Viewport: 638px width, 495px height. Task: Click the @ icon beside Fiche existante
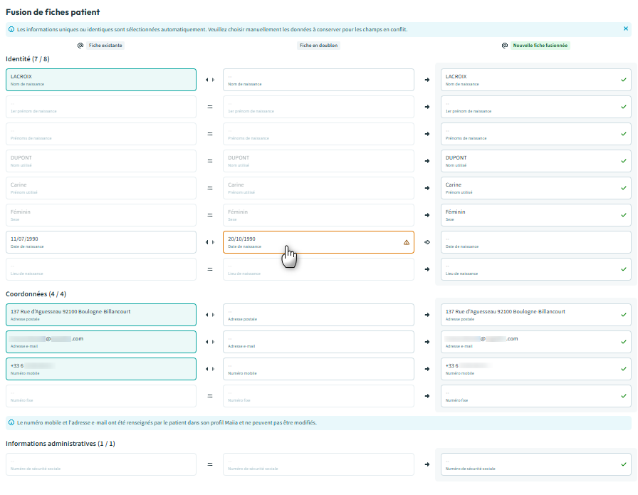(80, 45)
